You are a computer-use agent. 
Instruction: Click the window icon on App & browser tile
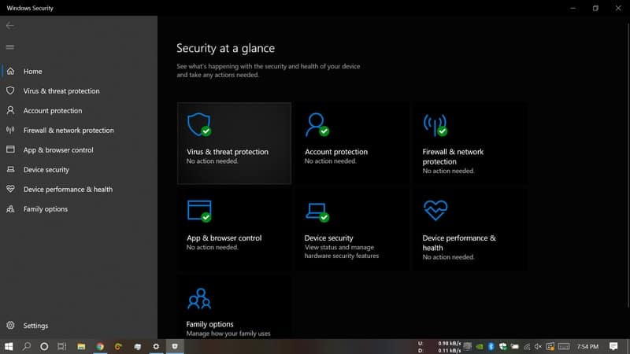pos(199,211)
